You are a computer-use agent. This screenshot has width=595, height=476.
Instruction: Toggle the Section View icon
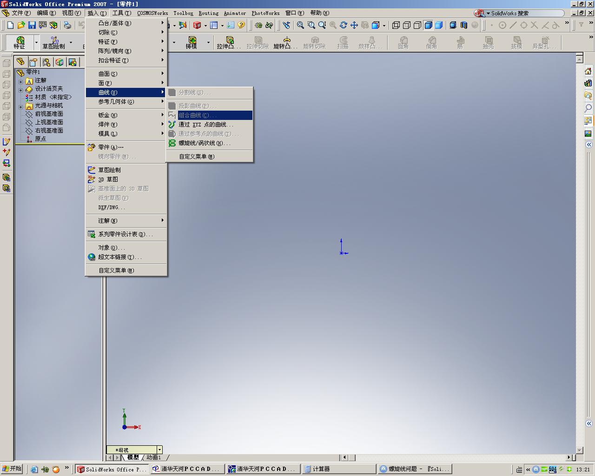463,25
